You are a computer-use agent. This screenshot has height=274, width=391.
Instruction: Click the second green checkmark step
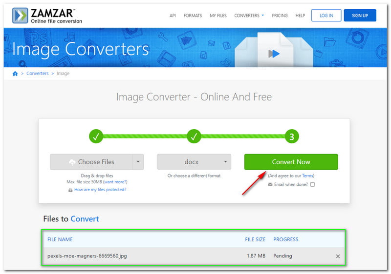tap(194, 137)
